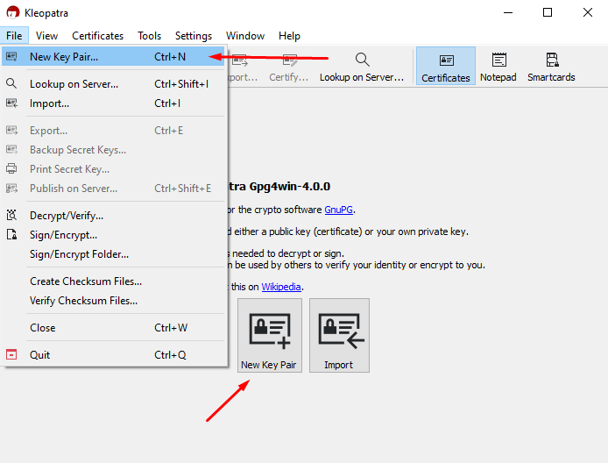Open the Tools menu

(149, 36)
